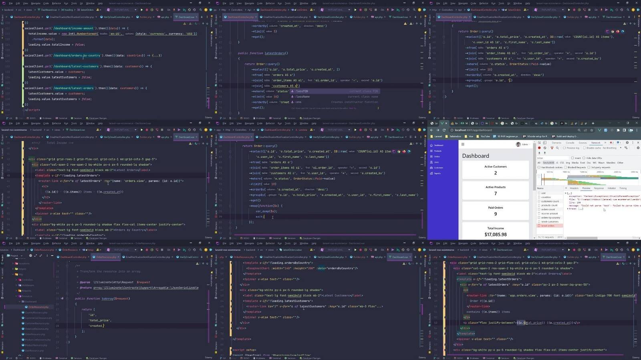
Task: Click the network Filter text field
Action: click(553, 158)
